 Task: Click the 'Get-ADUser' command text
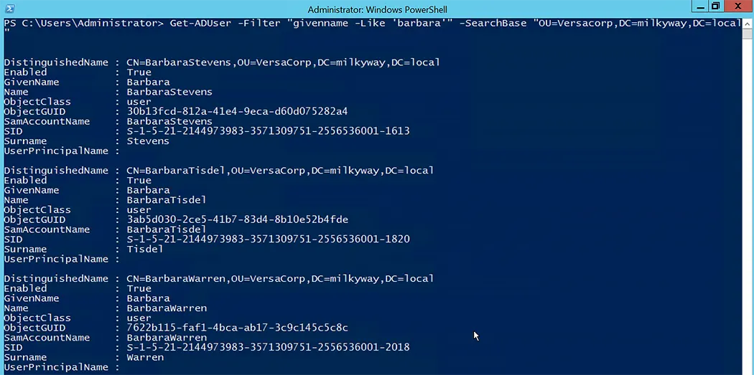[200, 24]
